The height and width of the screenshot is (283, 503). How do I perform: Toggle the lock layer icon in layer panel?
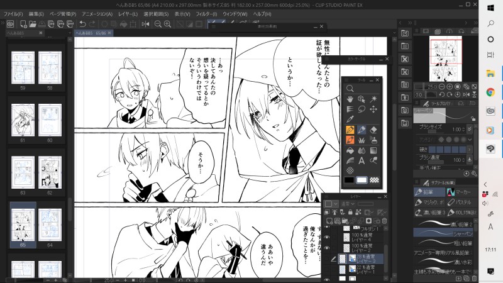(350, 212)
